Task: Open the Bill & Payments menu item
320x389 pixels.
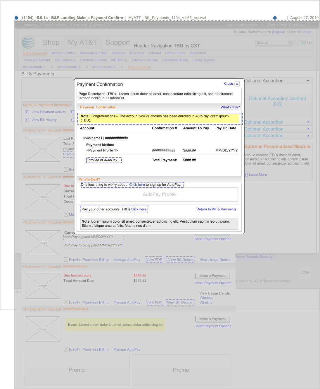Action: coord(35,53)
